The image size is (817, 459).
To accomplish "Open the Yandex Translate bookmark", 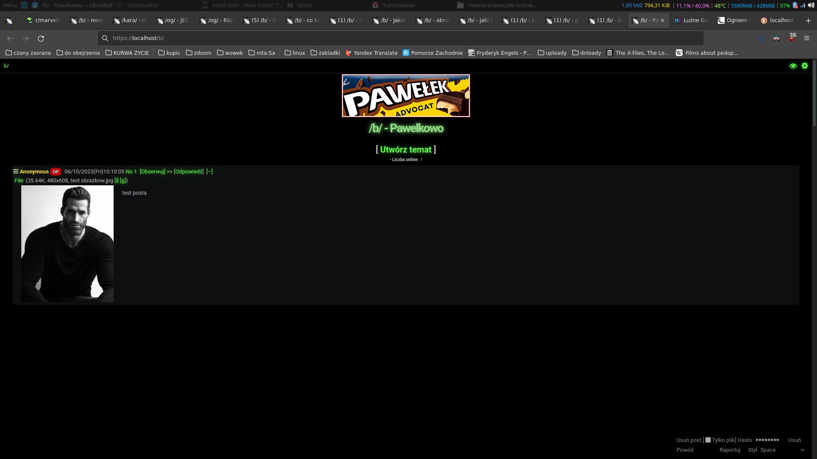I will [x=371, y=53].
